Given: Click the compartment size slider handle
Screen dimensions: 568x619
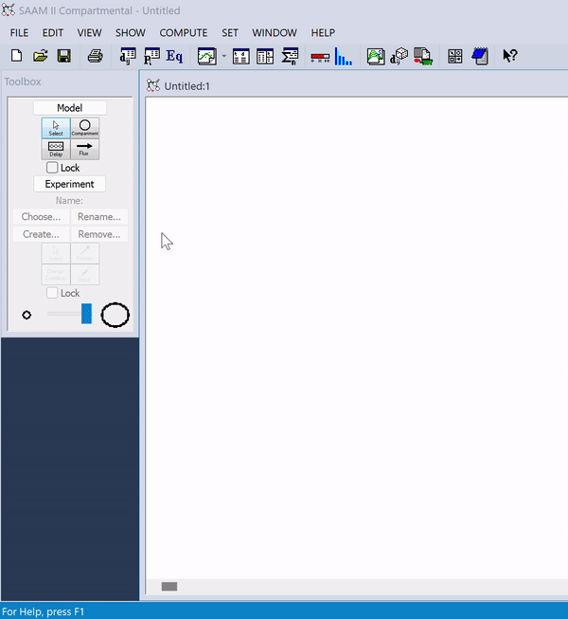Looking at the screenshot, I should 86,314.
